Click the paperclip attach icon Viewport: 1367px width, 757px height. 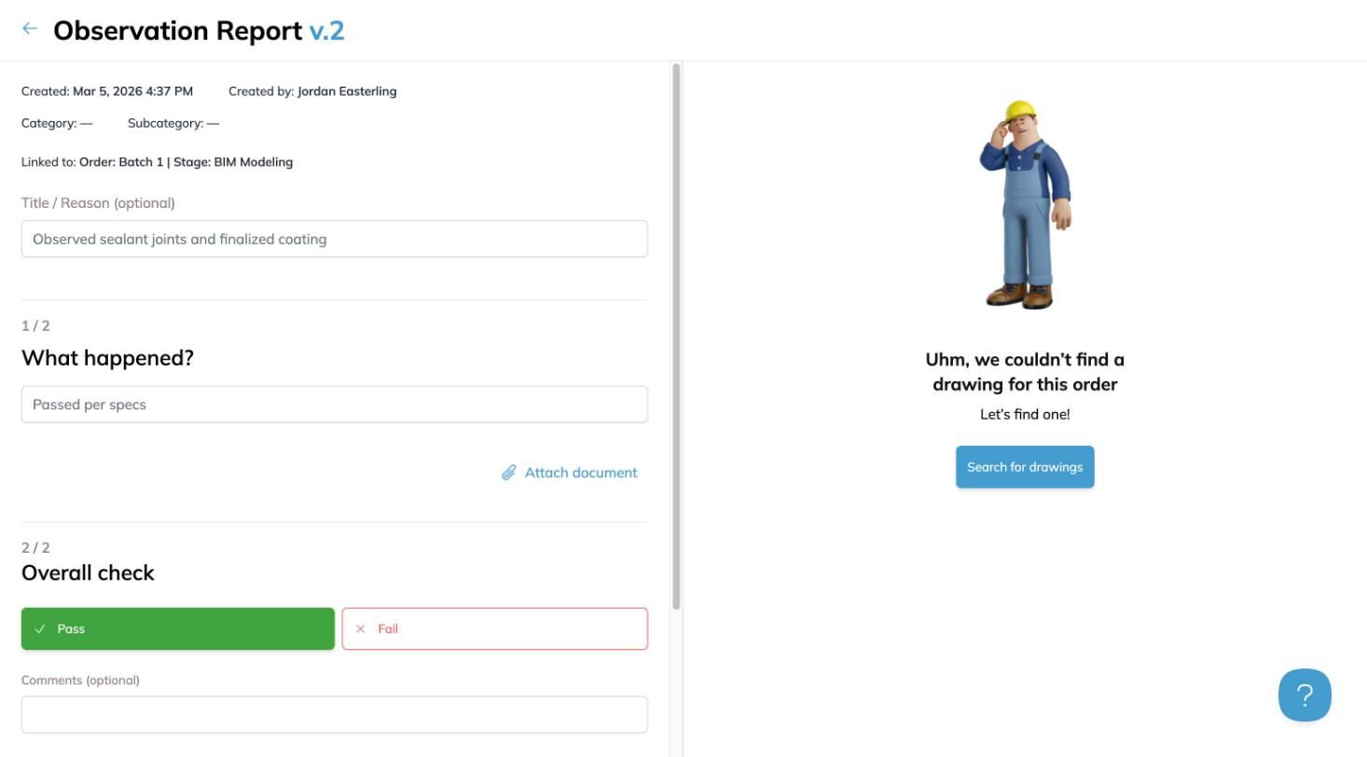pos(509,473)
